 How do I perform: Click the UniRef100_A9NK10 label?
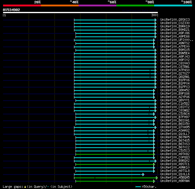[175, 168]
